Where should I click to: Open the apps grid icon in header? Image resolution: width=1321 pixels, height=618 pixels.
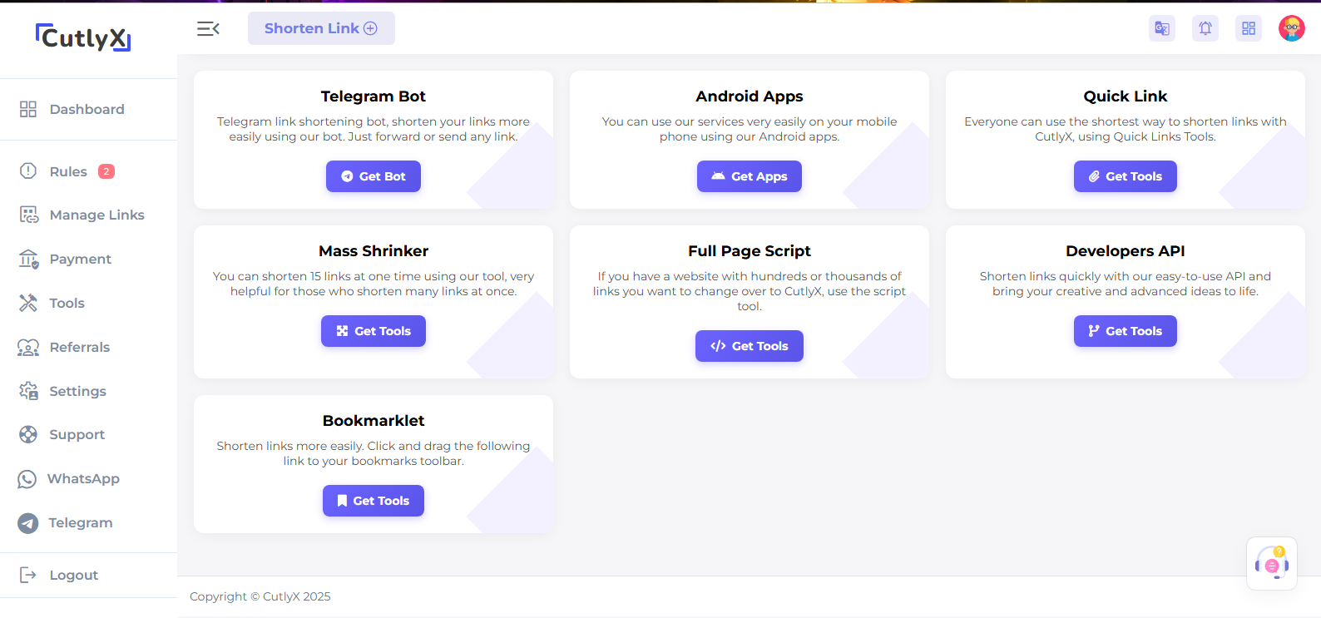[x=1249, y=28]
